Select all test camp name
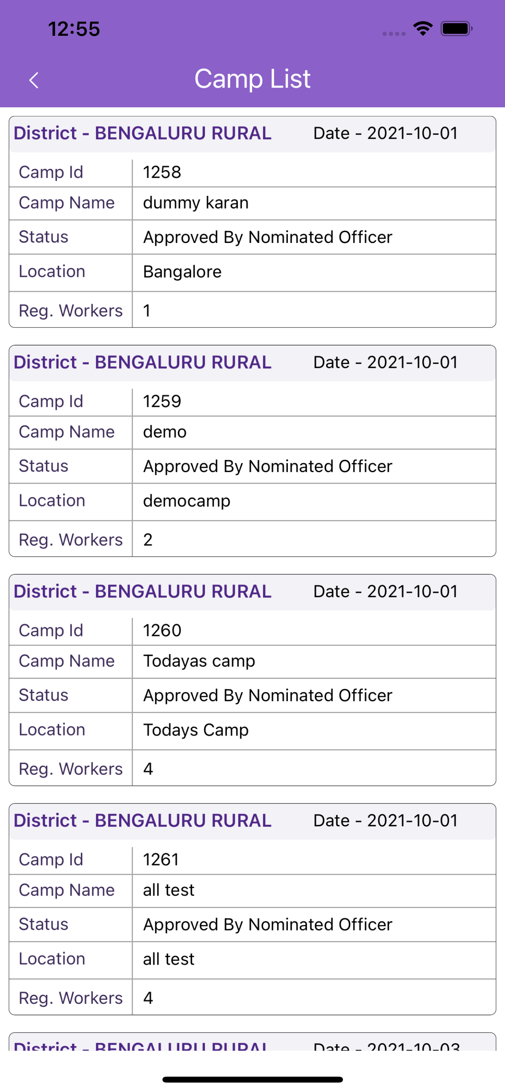The height and width of the screenshot is (1092, 505). 169,890
